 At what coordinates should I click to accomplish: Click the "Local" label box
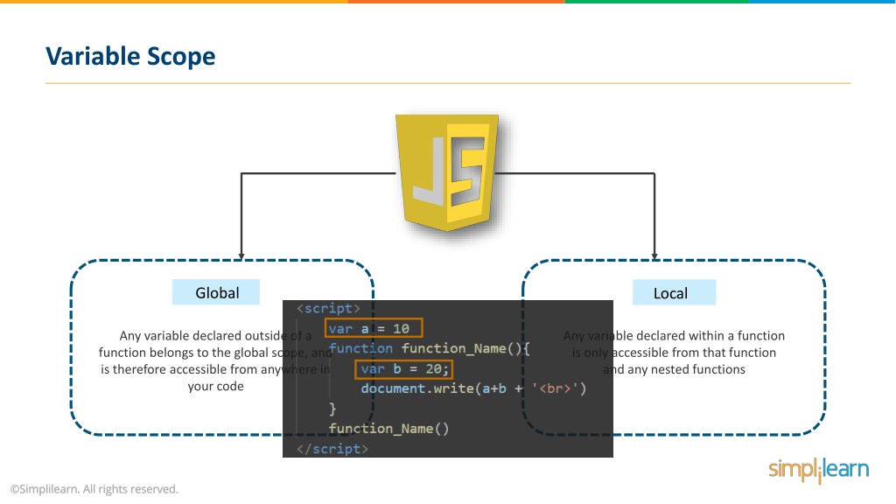pyautogui.click(x=674, y=292)
